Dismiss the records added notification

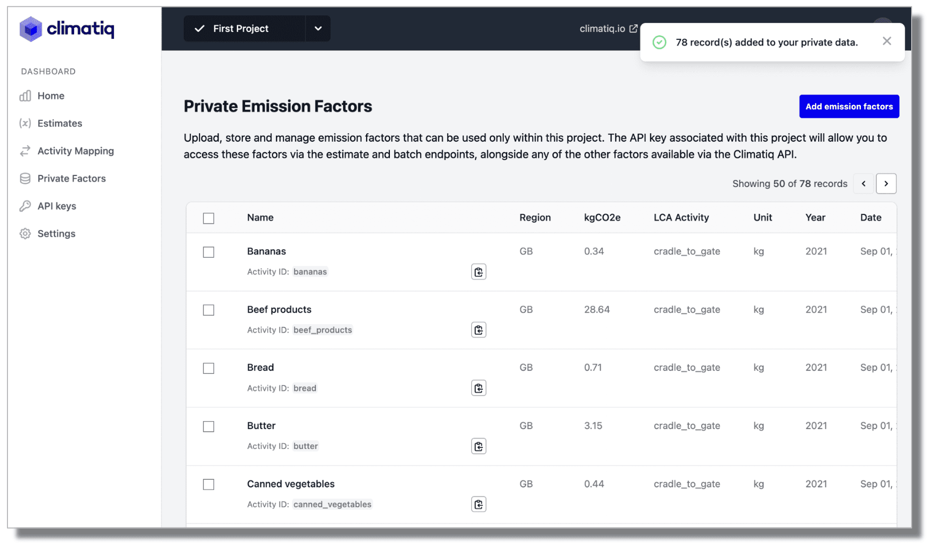pos(886,42)
